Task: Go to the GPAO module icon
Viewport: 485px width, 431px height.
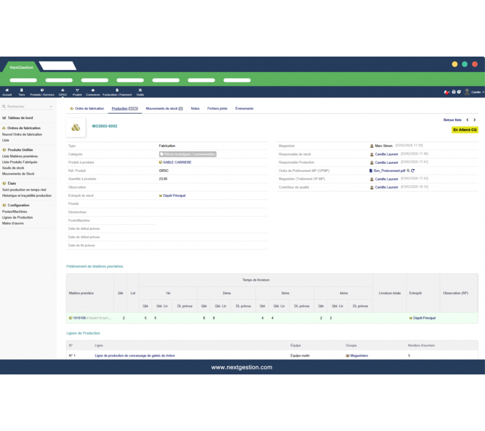Action: click(63, 92)
